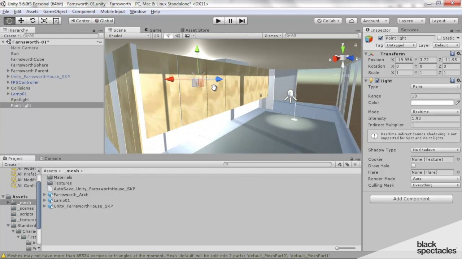The image size is (462, 259).
Task: Click the favorite star icon in Project
Action: (x=355, y=164)
